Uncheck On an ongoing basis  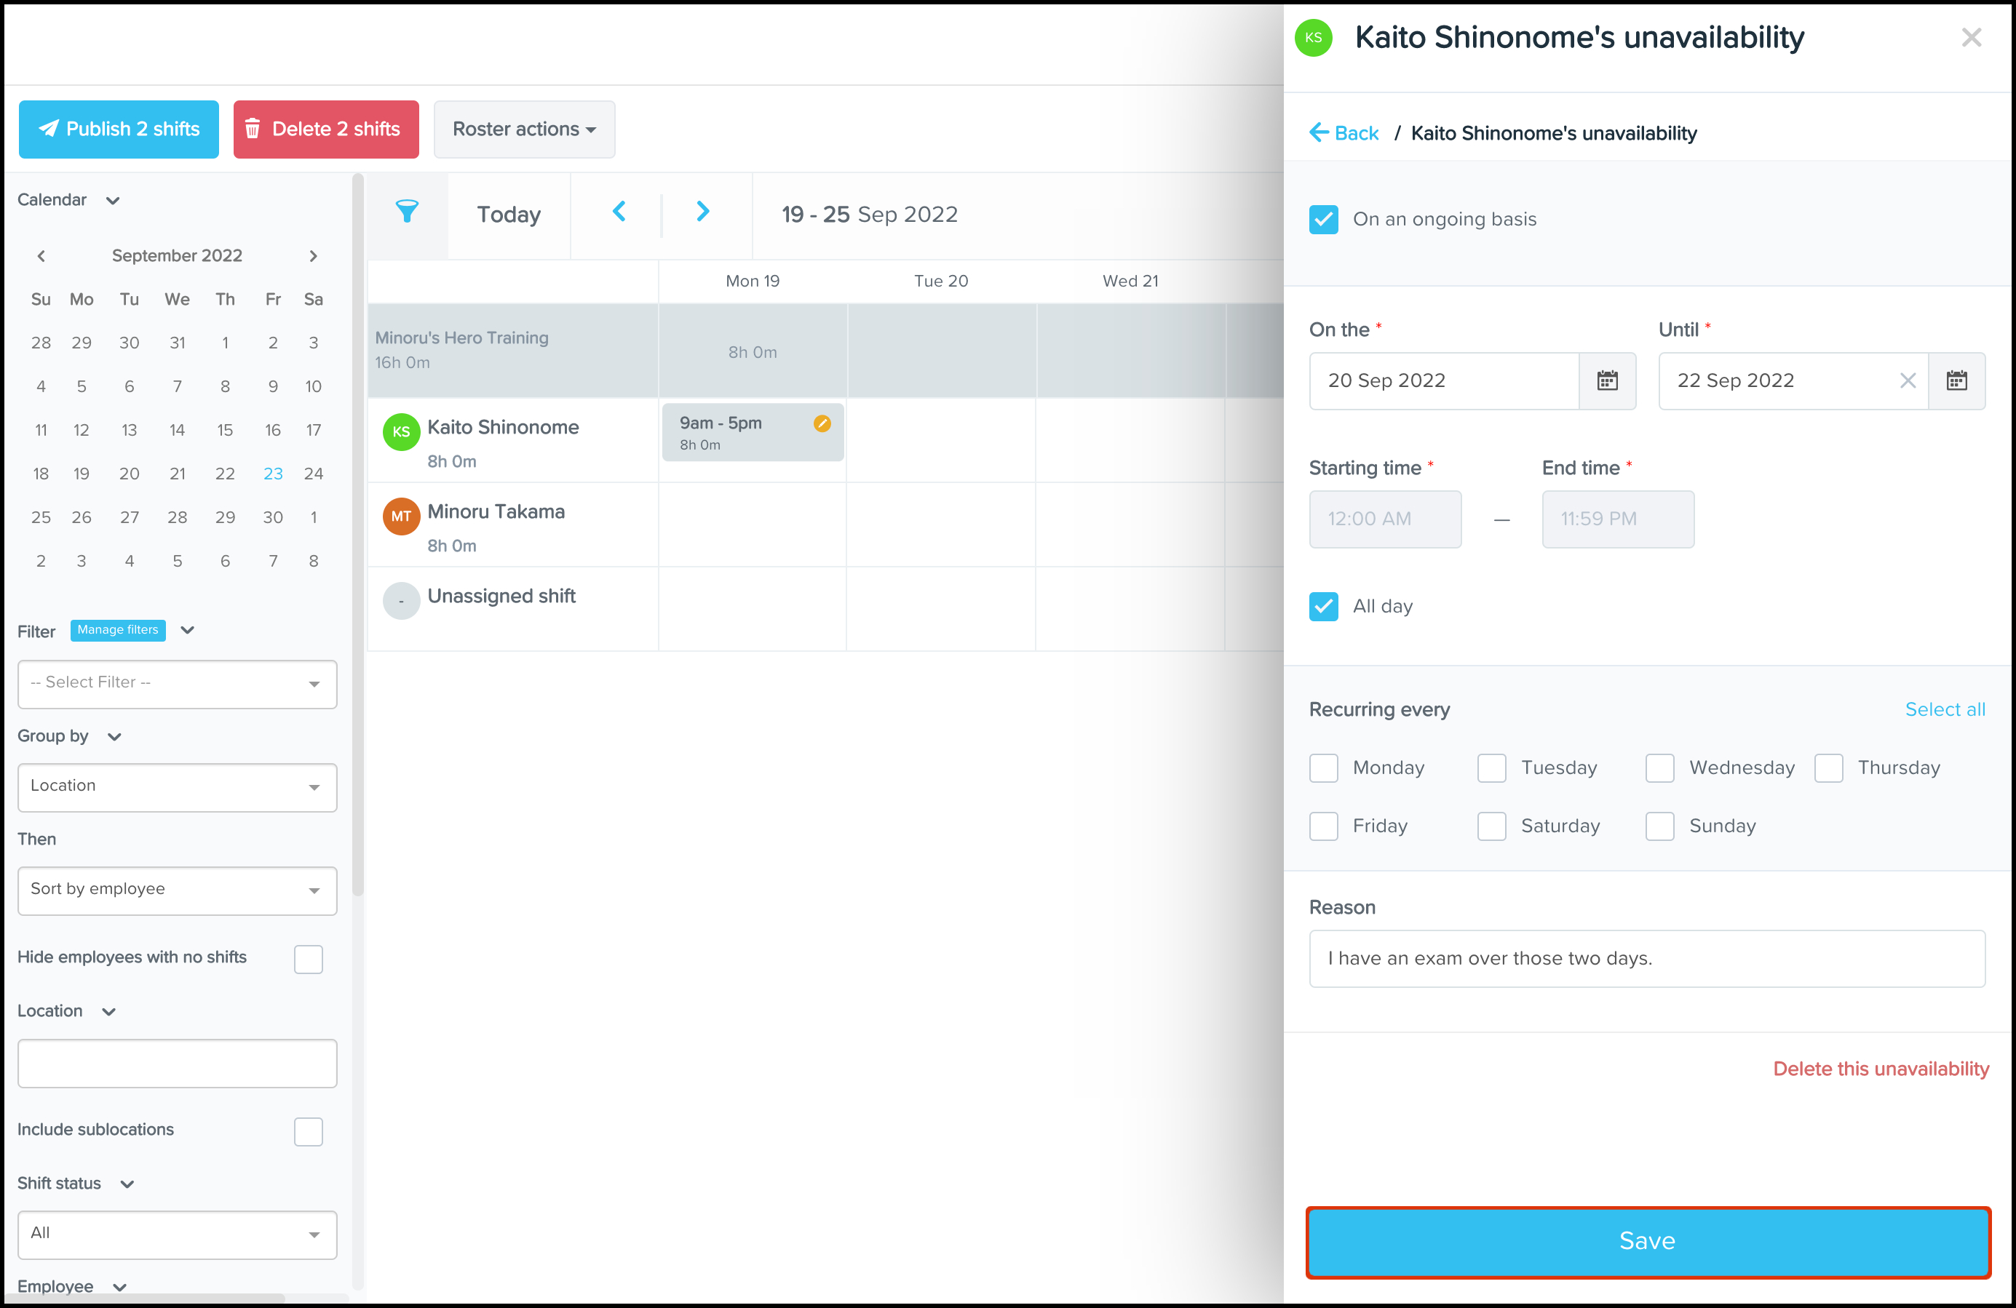coord(1323,219)
